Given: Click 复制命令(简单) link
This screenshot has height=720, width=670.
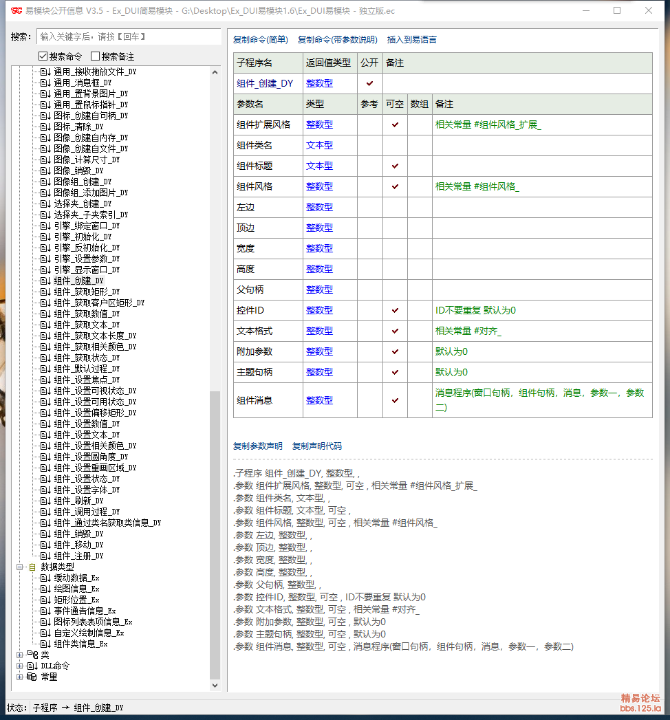Looking at the screenshot, I should pyautogui.click(x=261, y=40).
